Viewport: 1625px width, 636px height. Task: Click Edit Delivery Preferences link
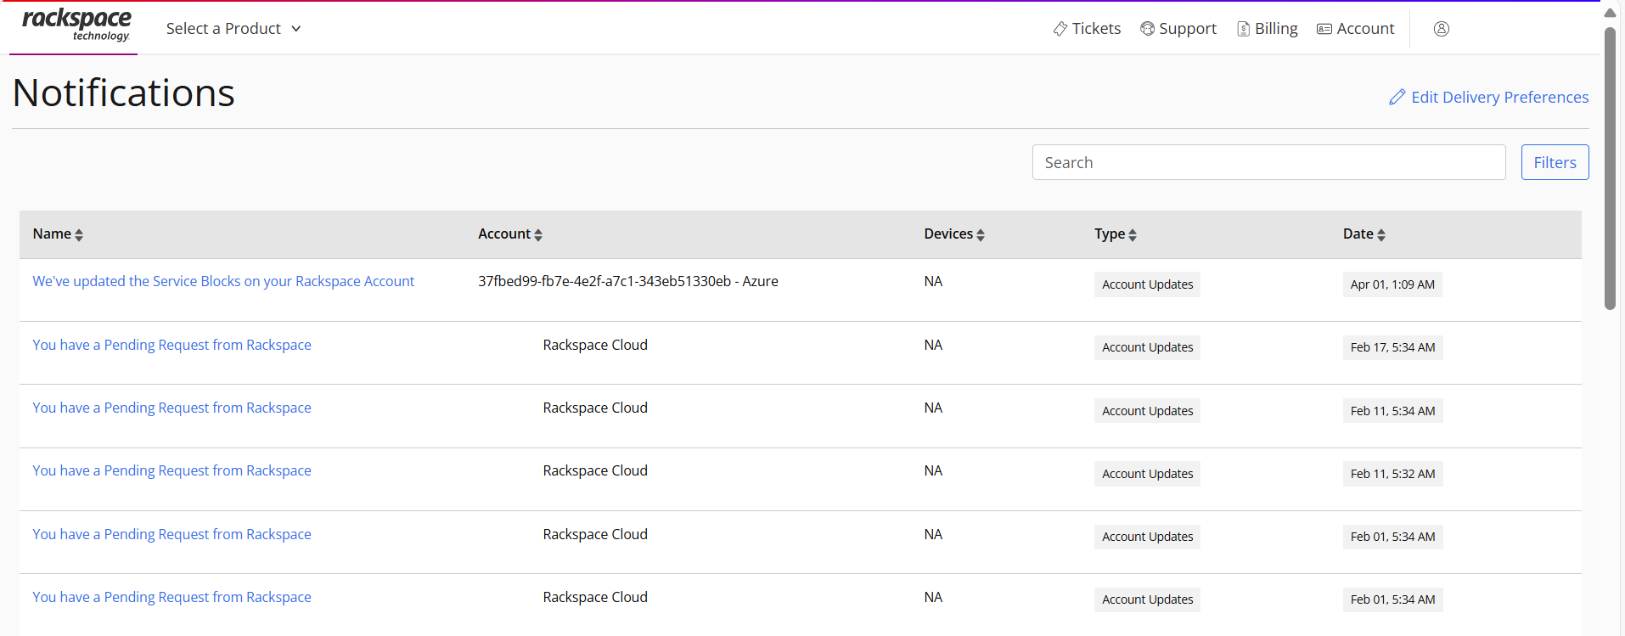tap(1488, 98)
